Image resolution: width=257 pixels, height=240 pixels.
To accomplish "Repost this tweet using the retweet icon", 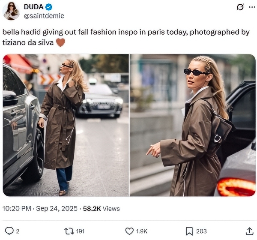I will [x=69, y=231].
